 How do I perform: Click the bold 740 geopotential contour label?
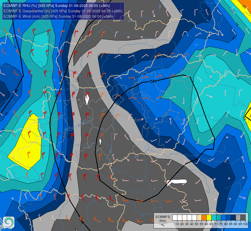pos(153,81)
